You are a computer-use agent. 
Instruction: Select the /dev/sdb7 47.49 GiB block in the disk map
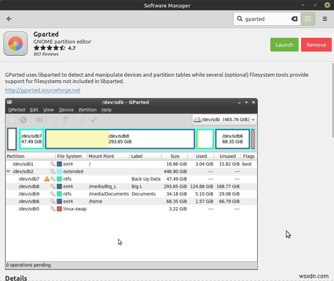point(31,139)
